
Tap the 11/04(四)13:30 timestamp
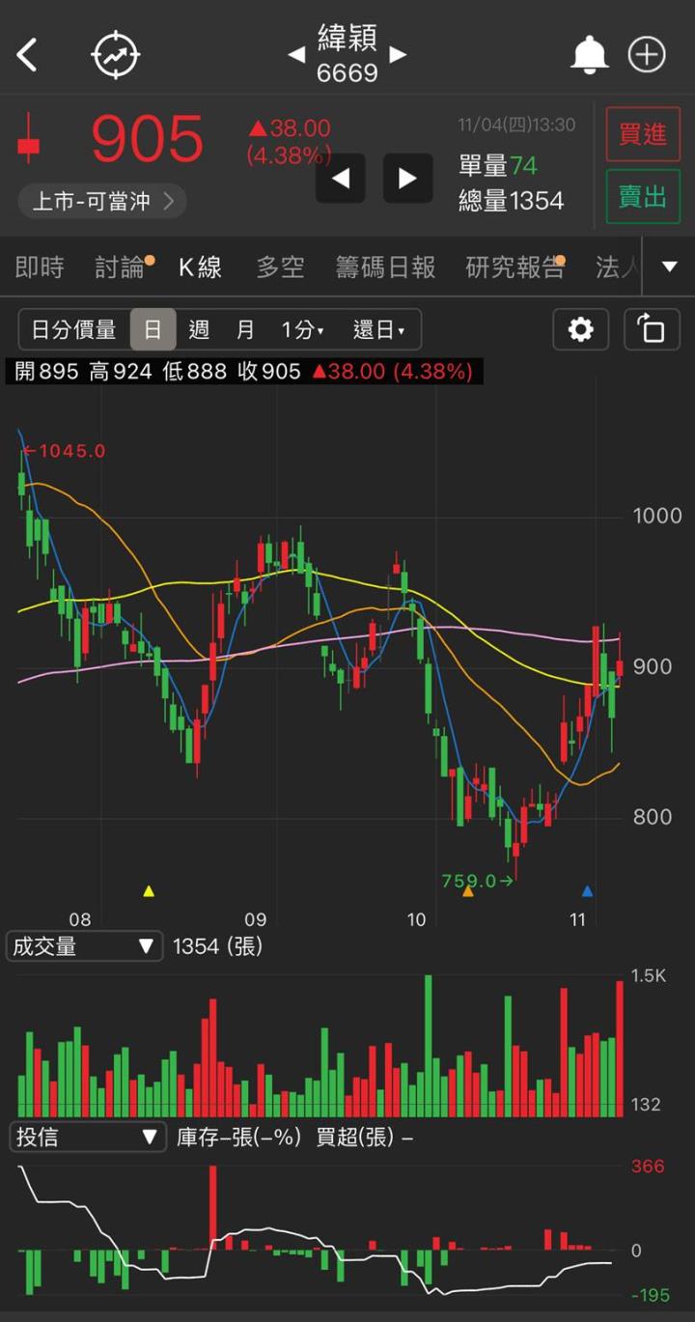pos(516,125)
